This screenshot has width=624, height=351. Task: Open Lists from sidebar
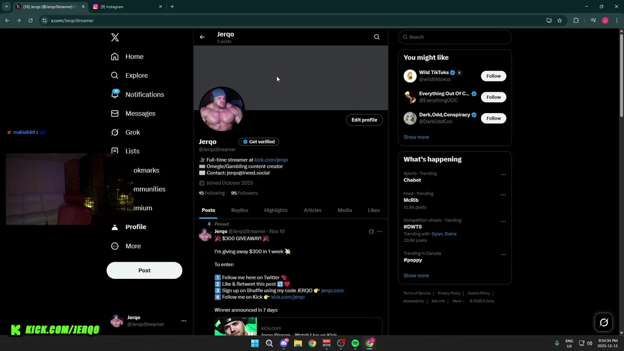click(x=125, y=151)
